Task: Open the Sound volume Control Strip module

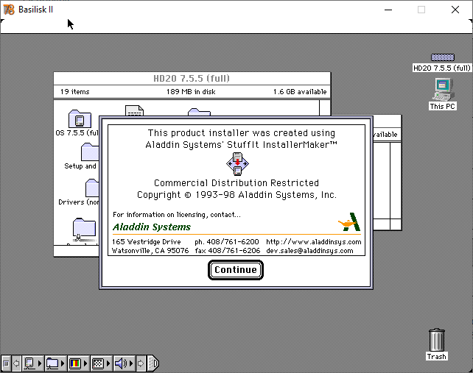Action: click(121, 363)
